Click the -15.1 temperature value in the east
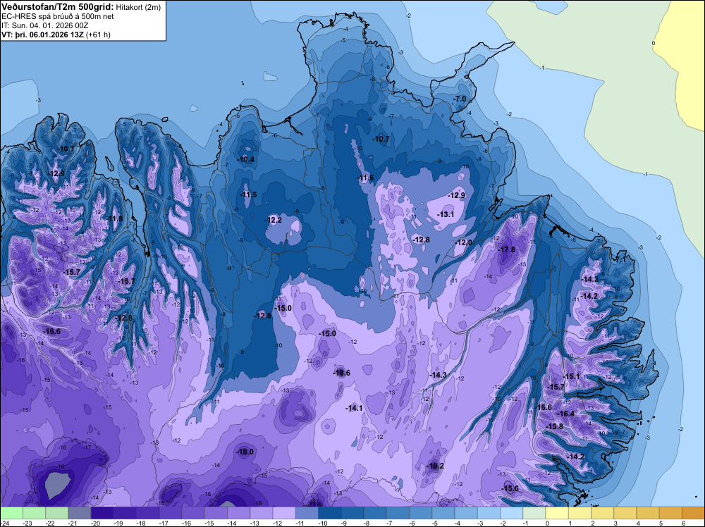Screen dimensions: 705x527 tap(572, 376)
